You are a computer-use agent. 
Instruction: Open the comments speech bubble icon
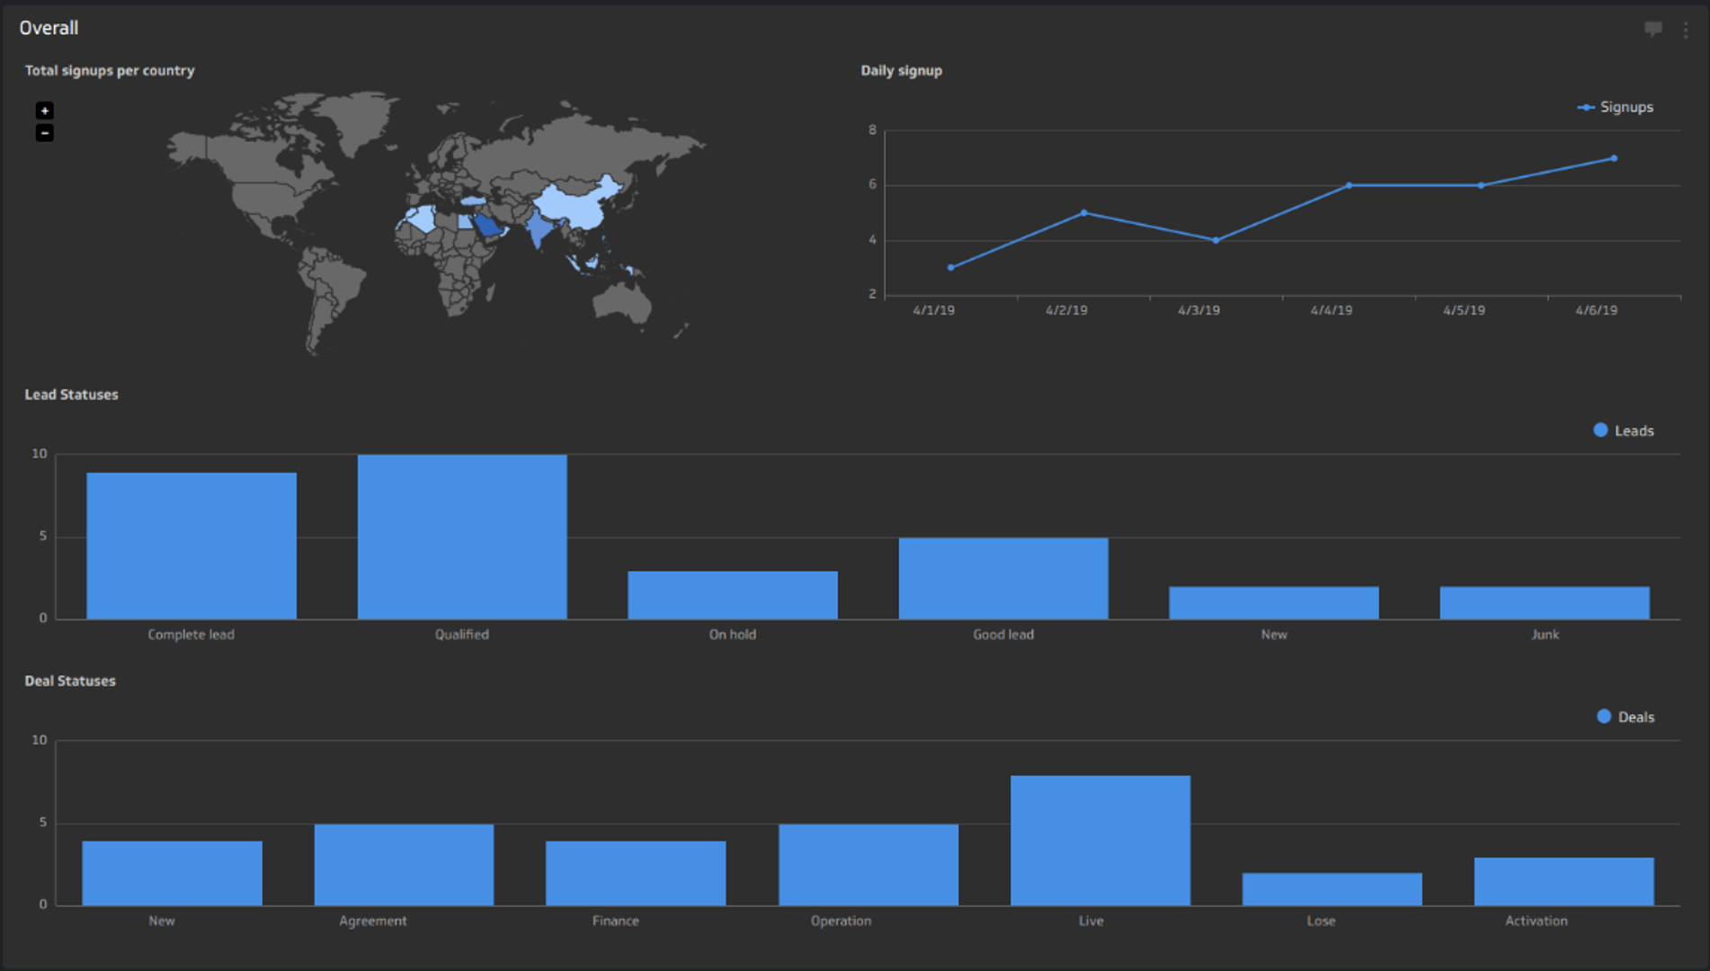(1652, 29)
